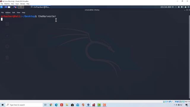Open the Office app from the taskbar

point(83,105)
